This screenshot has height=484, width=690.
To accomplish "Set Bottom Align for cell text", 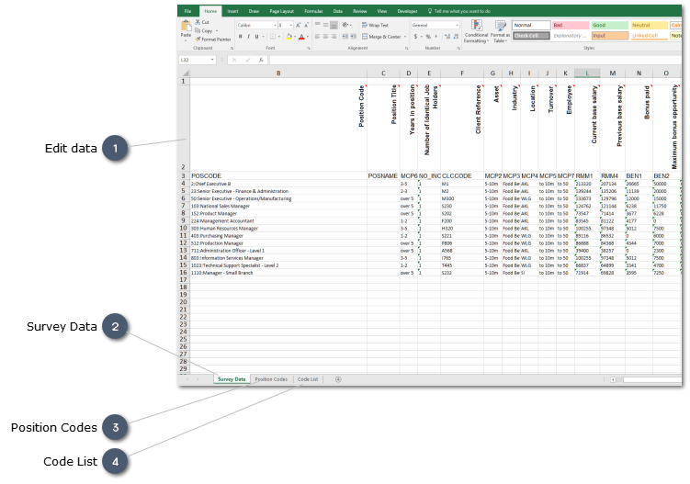I will coord(334,25).
